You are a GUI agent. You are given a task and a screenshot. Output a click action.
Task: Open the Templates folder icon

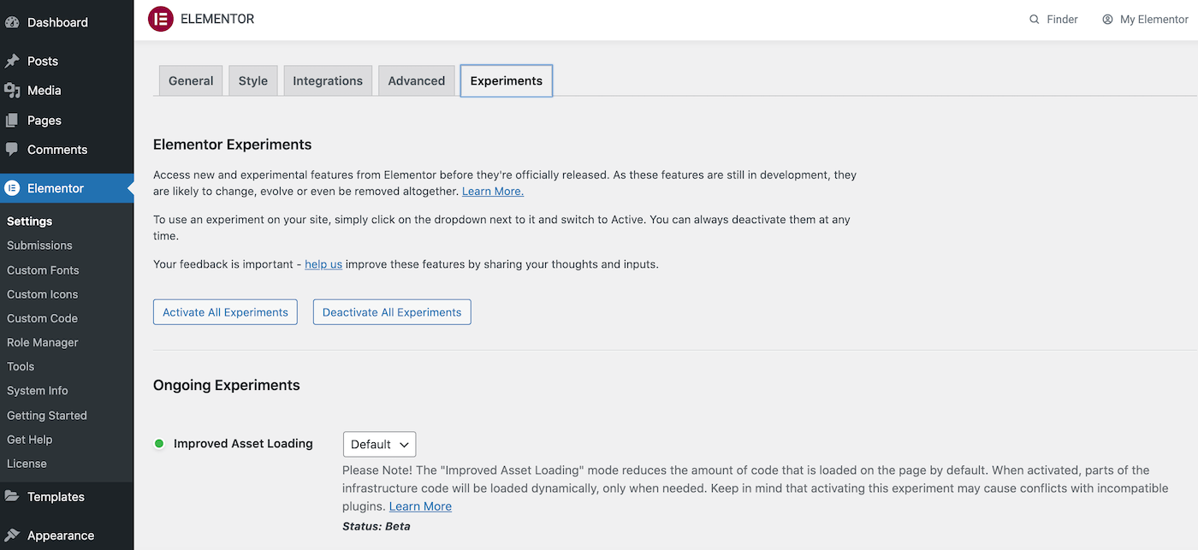tap(13, 496)
